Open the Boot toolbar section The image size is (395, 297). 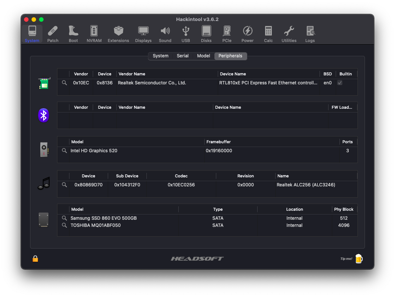click(73, 34)
